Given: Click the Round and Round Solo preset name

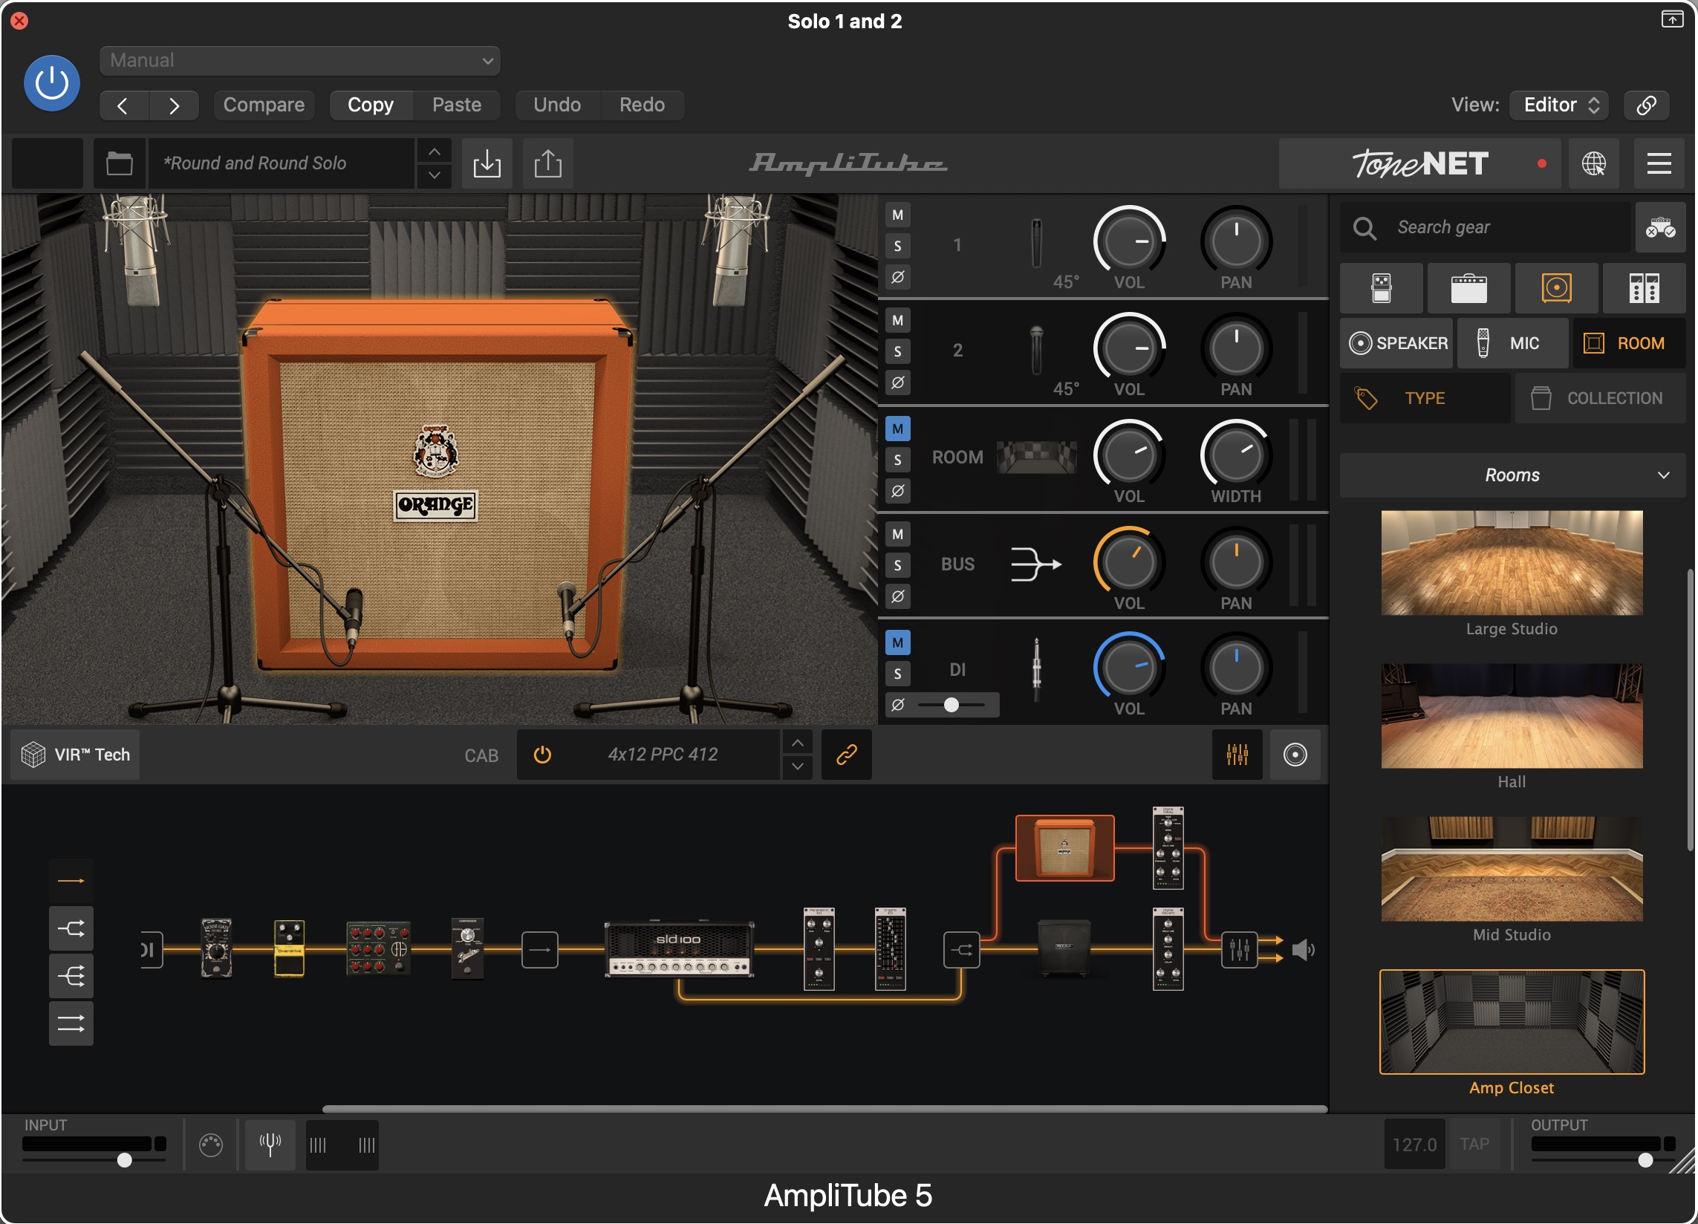Looking at the screenshot, I should pyautogui.click(x=281, y=163).
